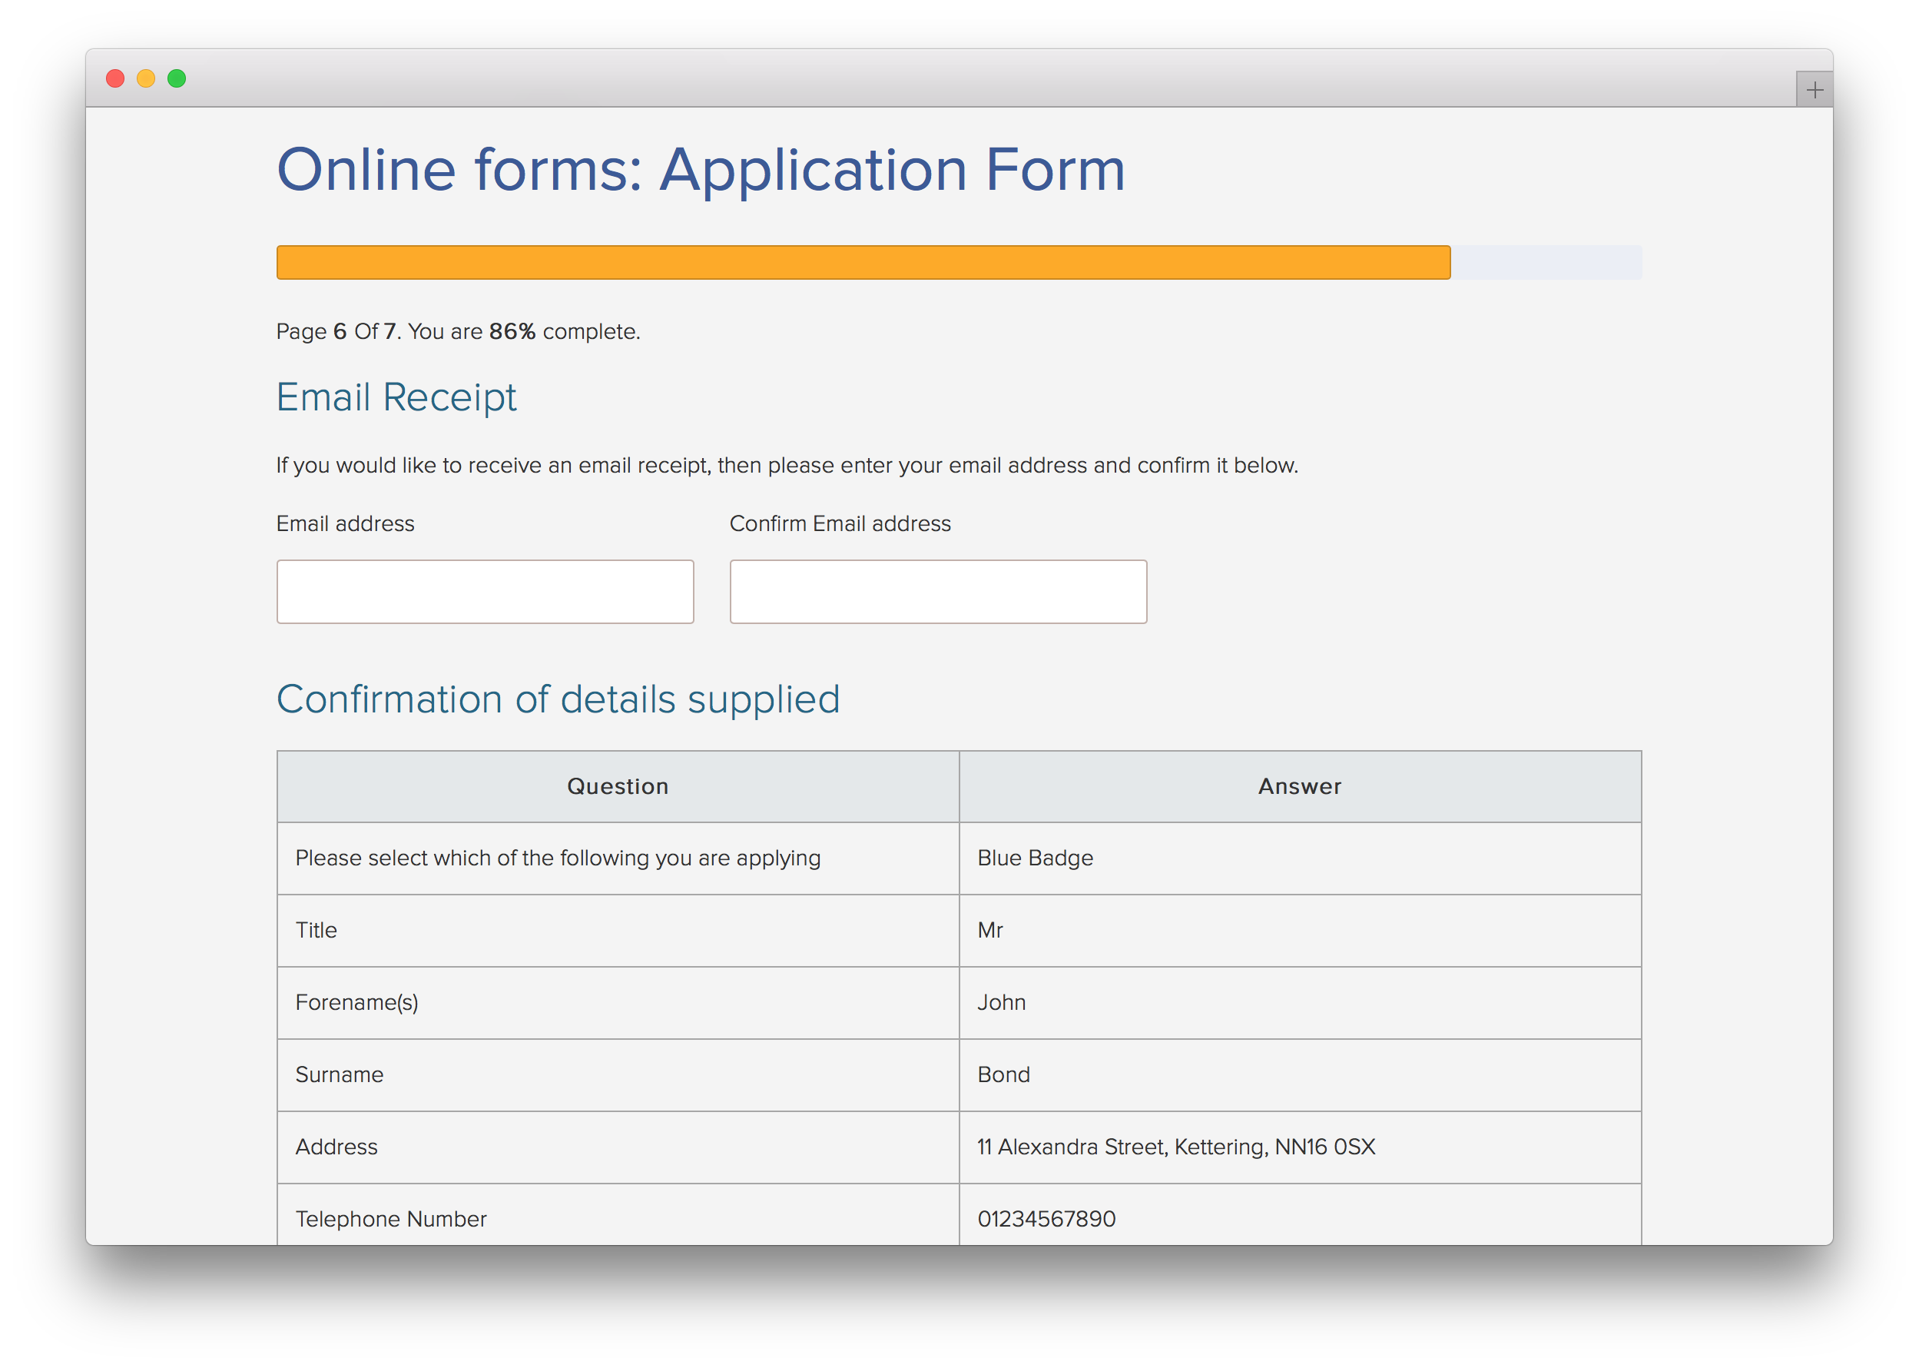Click the Page 6 Of 7 status text
Screen dimensions: 1919x1368
click(458, 332)
